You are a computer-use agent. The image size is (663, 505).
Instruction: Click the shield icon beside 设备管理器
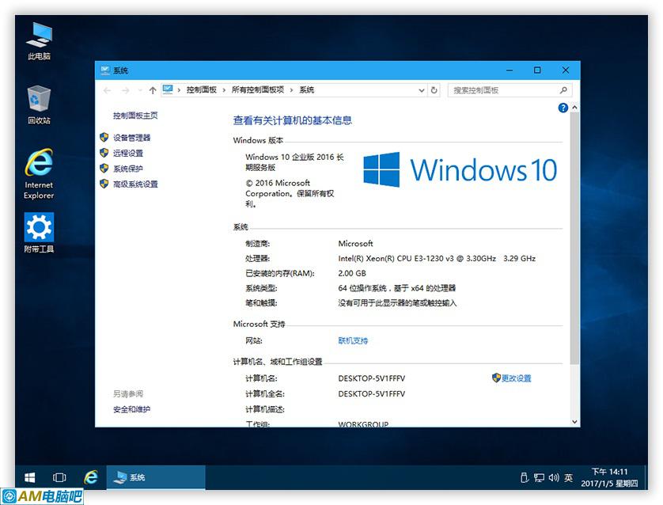pyautogui.click(x=104, y=137)
